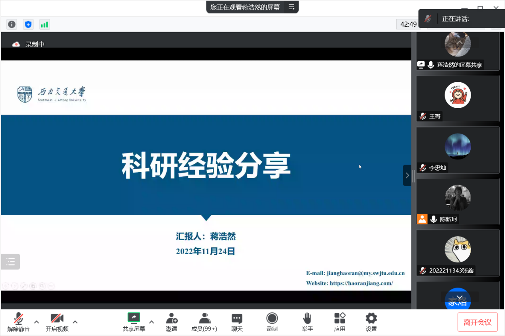Viewport: 505px width, 336px height.
Task: Raise hand with the 举手 icon
Action: pos(307,322)
